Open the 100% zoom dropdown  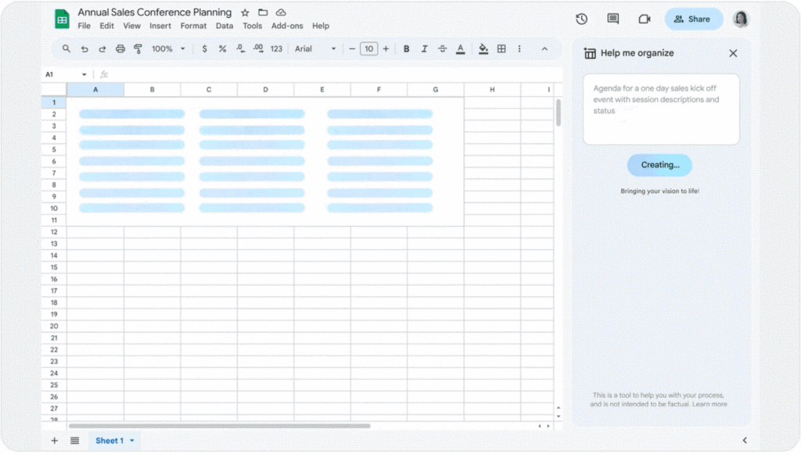(x=168, y=49)
